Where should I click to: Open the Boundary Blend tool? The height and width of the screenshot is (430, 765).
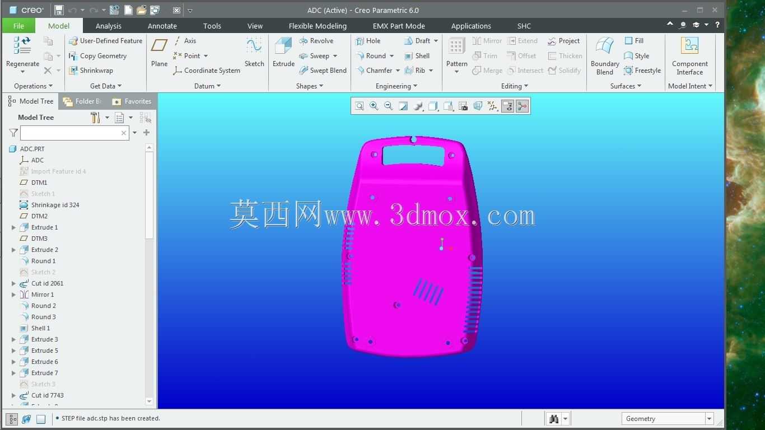(605, 56)
